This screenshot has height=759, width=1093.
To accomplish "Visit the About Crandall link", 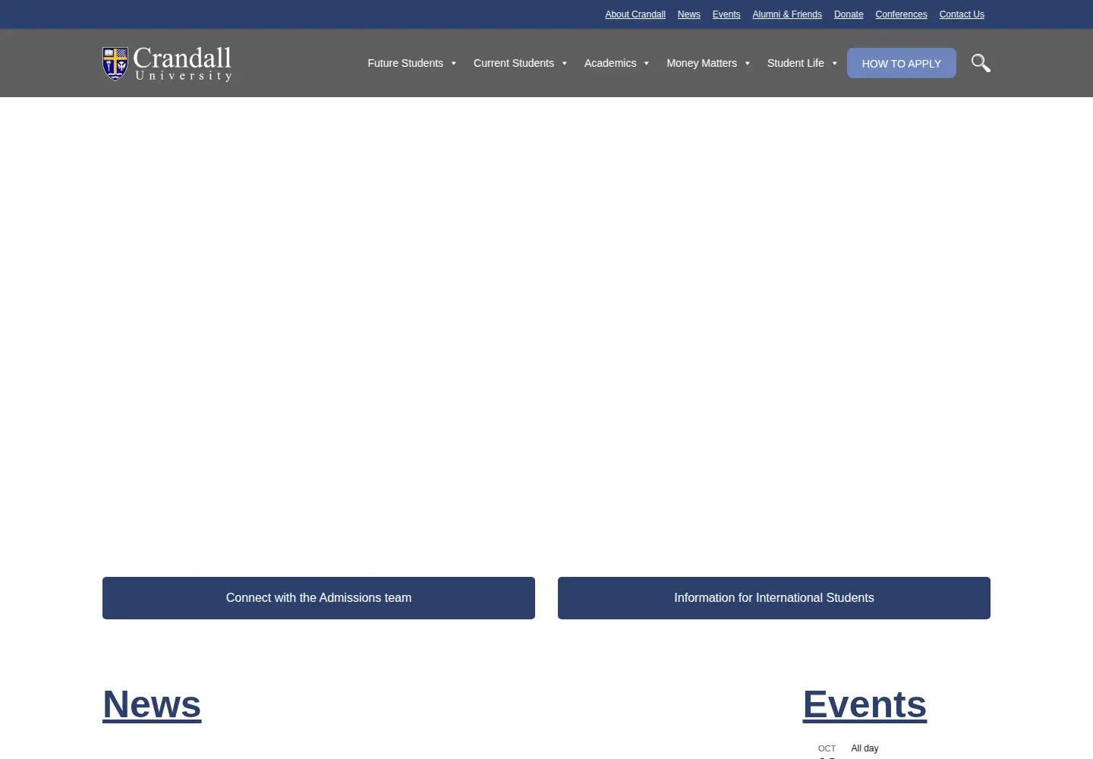I will (635, 14).
